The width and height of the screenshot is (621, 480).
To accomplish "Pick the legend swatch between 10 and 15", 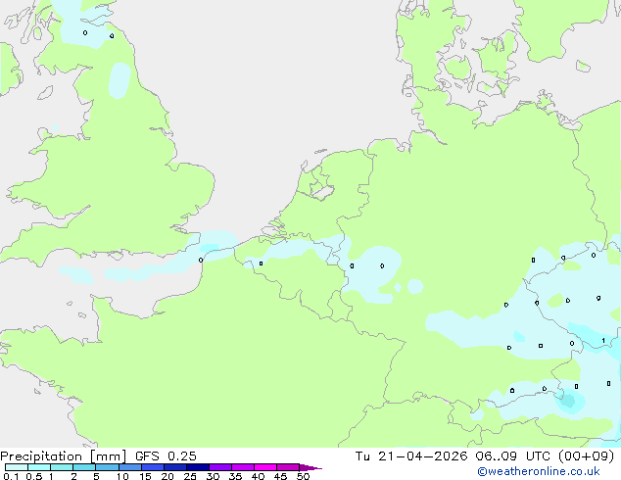I will point(130,467).
